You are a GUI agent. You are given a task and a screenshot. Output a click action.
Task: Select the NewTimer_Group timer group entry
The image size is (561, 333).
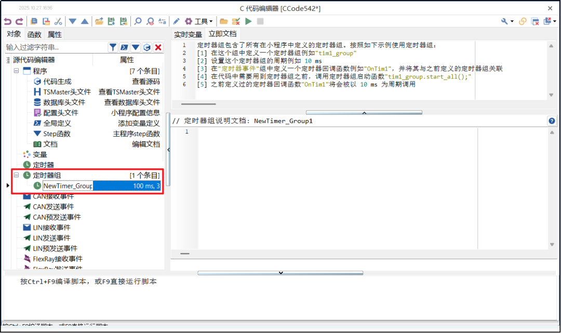(68, 185)
